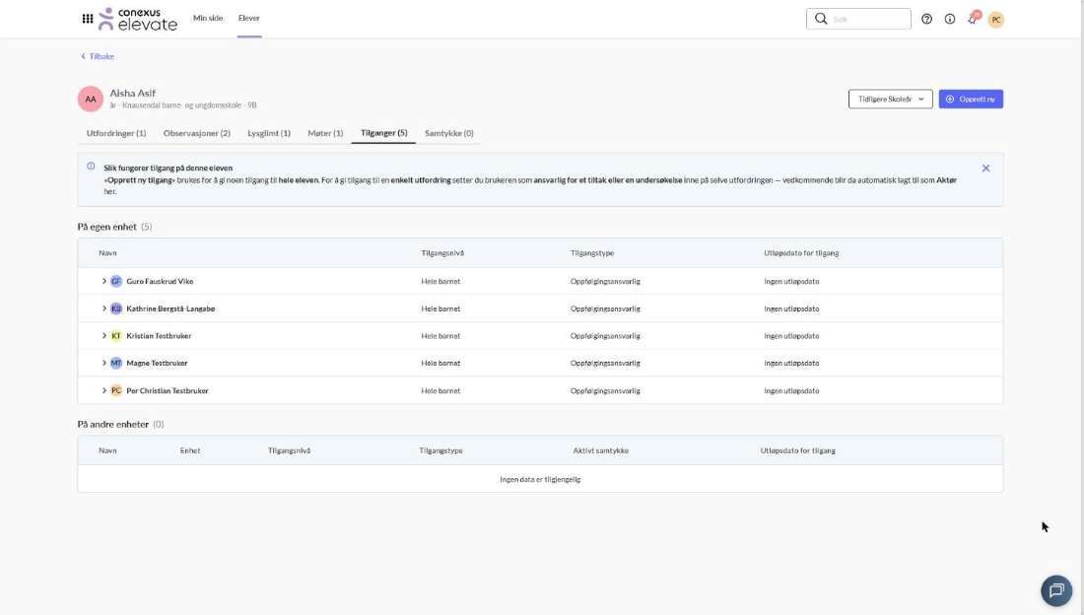Viewport: 1084px width, 615px height.
Task: Open the help question mark icon
Action: [926, 20]
